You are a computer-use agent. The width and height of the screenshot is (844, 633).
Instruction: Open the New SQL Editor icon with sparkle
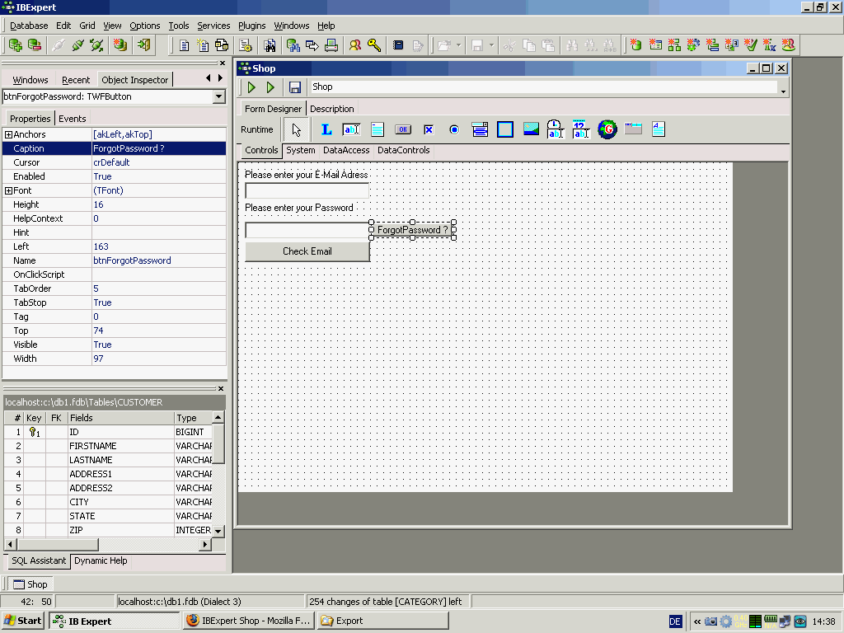(x=203, y=46)
